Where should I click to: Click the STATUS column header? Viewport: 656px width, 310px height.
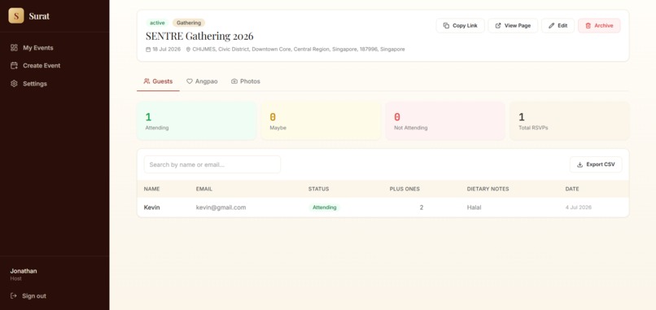[x=319, y=189]
